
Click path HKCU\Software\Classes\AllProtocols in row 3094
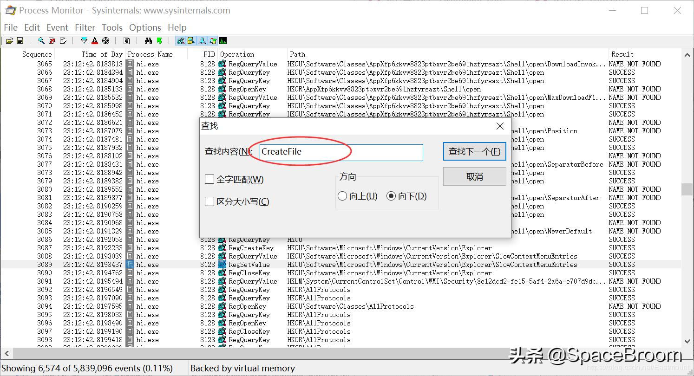[x=350, y=306]
